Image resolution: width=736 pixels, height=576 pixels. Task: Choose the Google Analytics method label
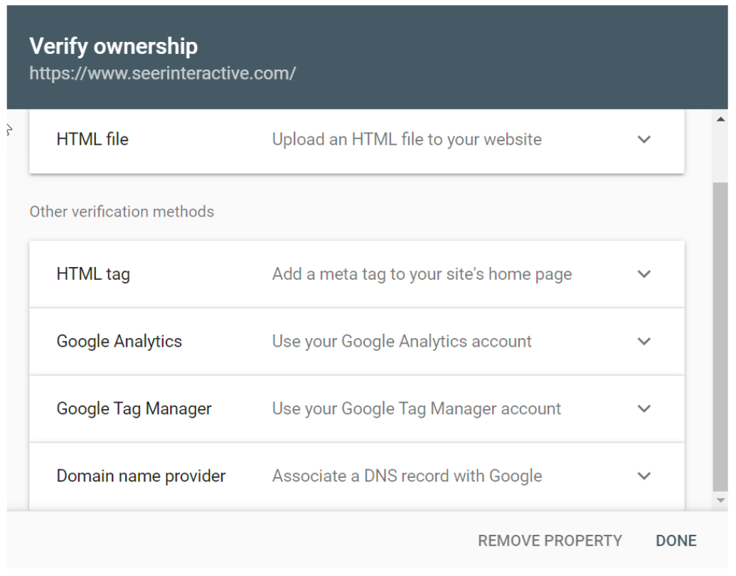click(119, 342)
